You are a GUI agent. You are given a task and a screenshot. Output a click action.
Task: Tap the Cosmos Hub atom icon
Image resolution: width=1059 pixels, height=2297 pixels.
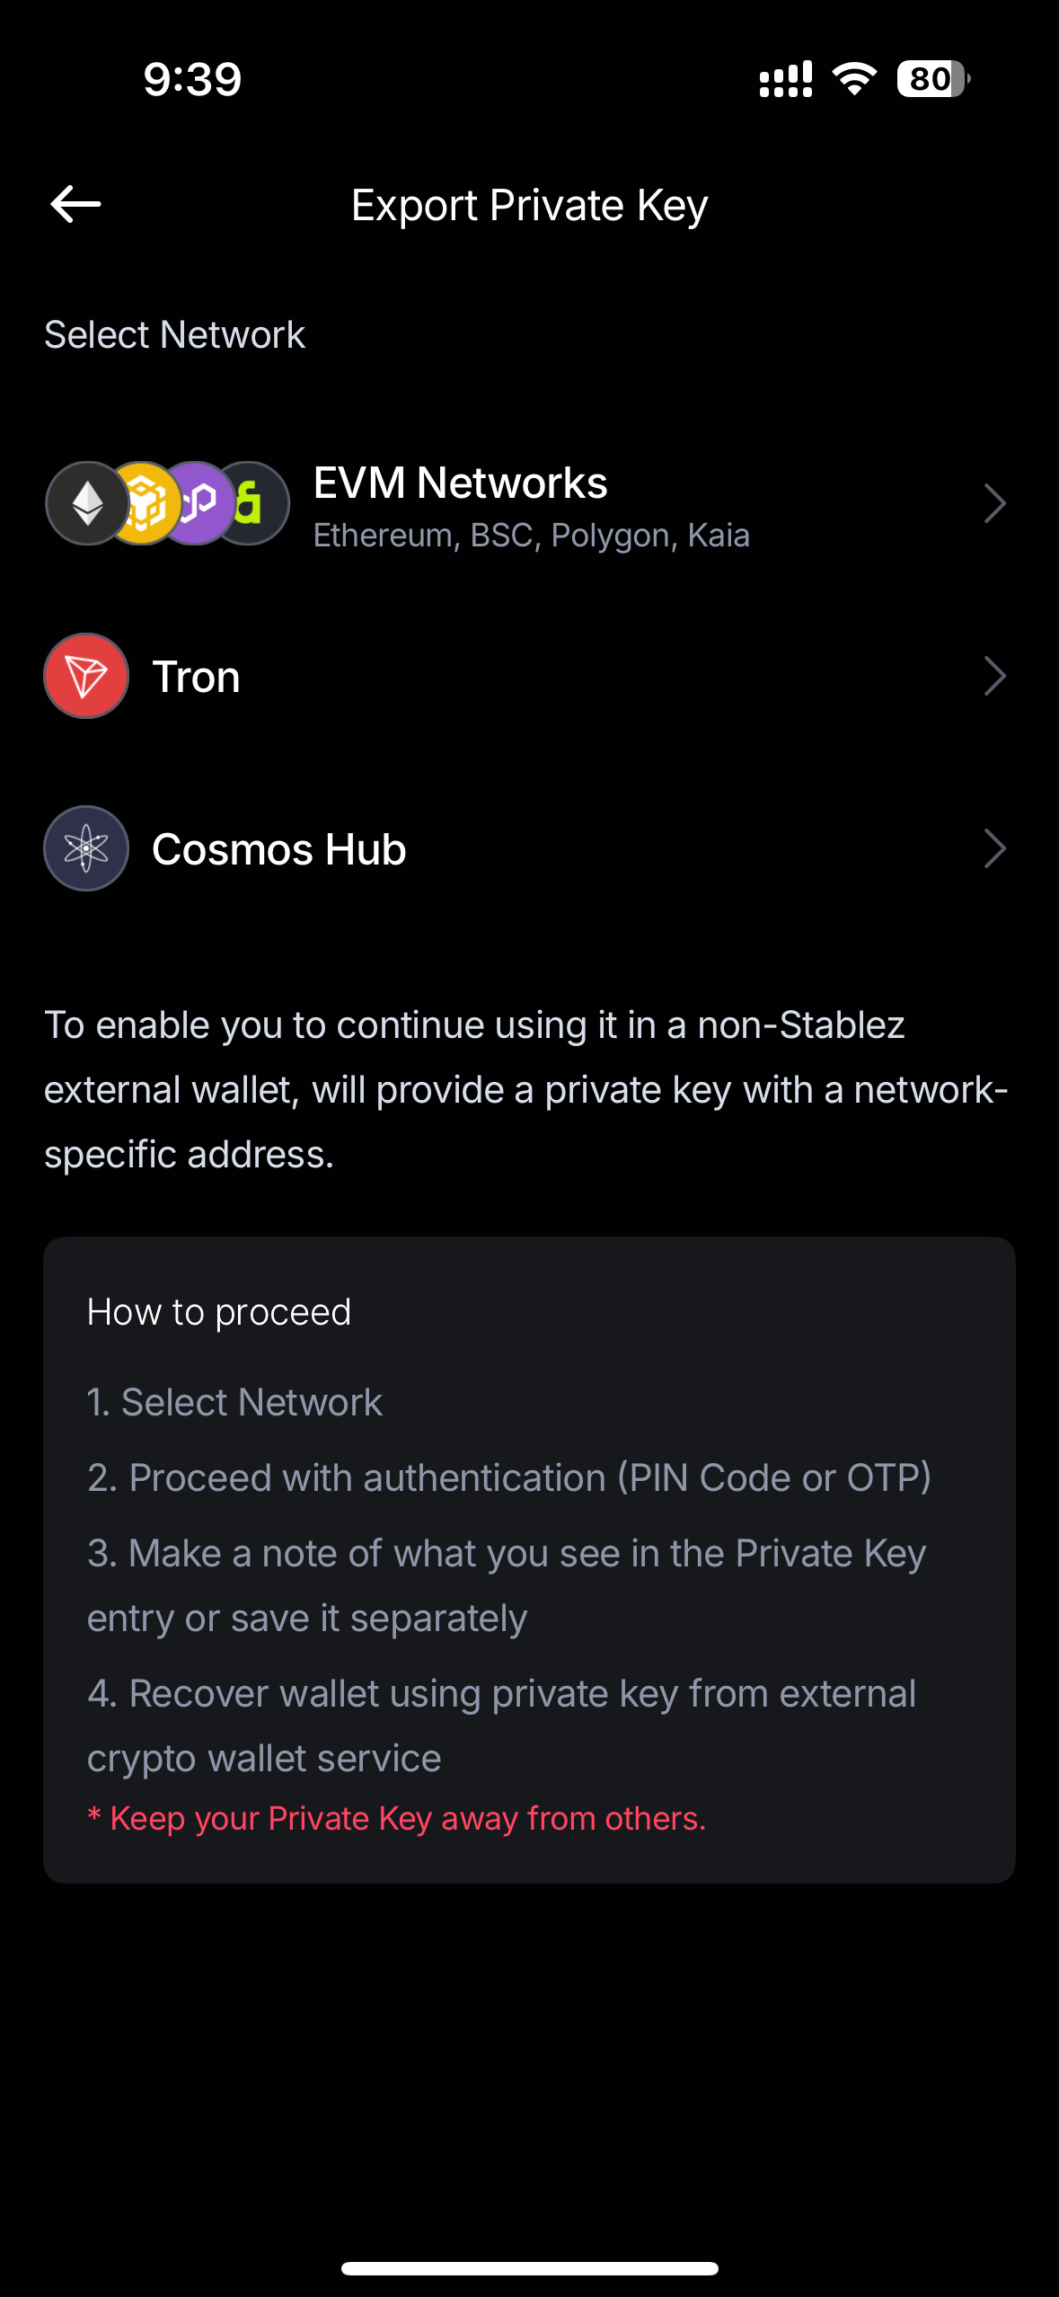tap(86, 848)
